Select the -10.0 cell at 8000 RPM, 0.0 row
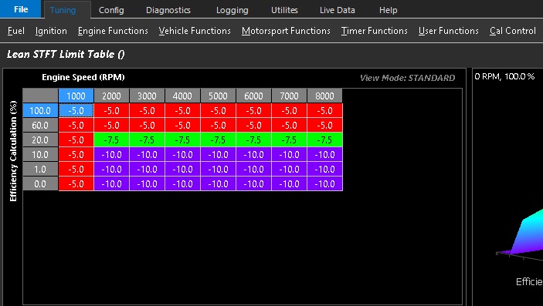This screenshot has height=306, width=543. (x=324, y=184)
